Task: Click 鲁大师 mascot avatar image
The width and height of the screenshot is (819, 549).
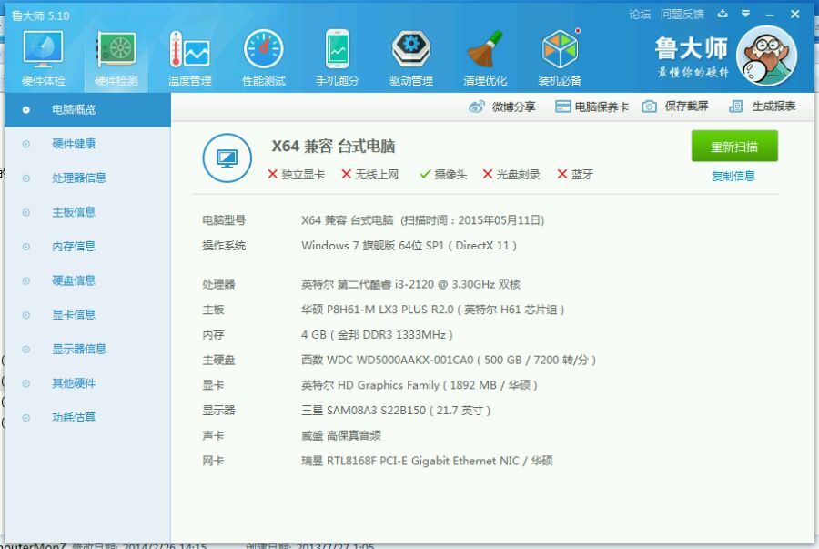Action: tap(766, 56)
